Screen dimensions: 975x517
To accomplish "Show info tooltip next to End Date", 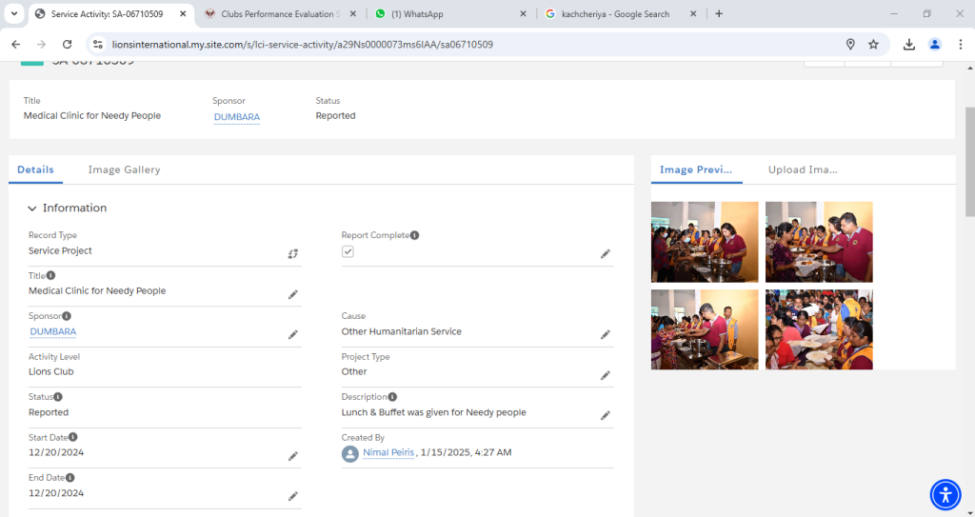I will (x=70, y=477).
